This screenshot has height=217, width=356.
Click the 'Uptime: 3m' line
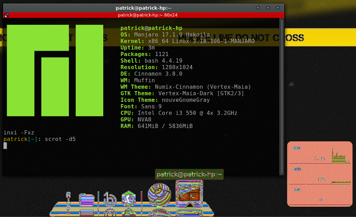(138, 48)
